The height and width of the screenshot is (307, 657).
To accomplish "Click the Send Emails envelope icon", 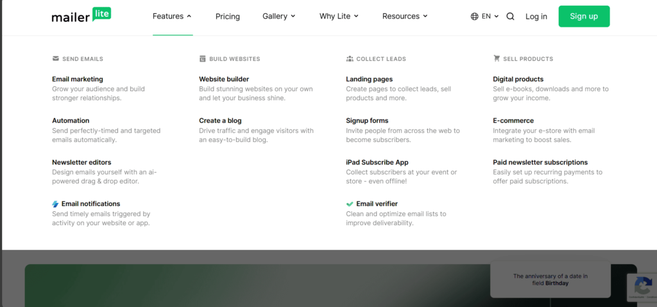I will coord(56,59).
